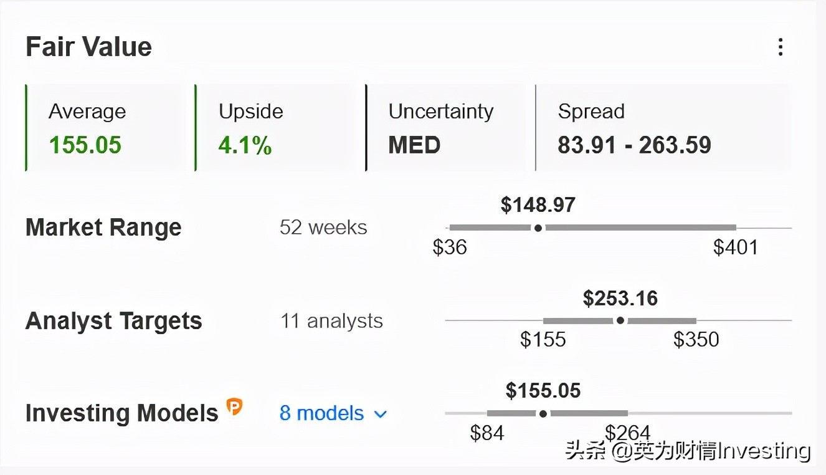Select the Average 155.05 card

pyautogui.click(x=106, y=128)
